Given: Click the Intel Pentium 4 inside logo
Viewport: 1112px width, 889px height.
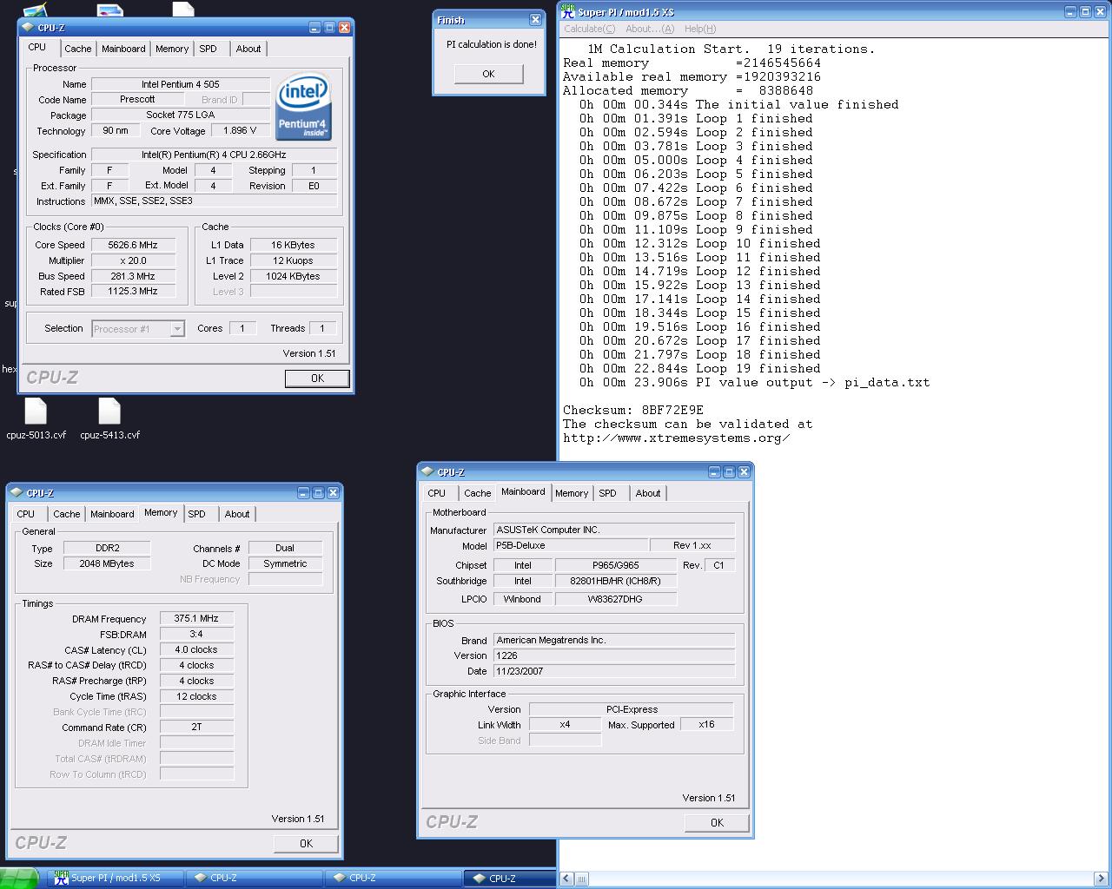Looking at the screenshot, I should pyautogui.click(x=303, y=107).
